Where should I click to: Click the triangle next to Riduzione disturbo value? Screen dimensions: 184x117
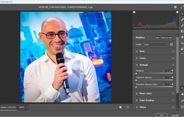tap(172, 77)
